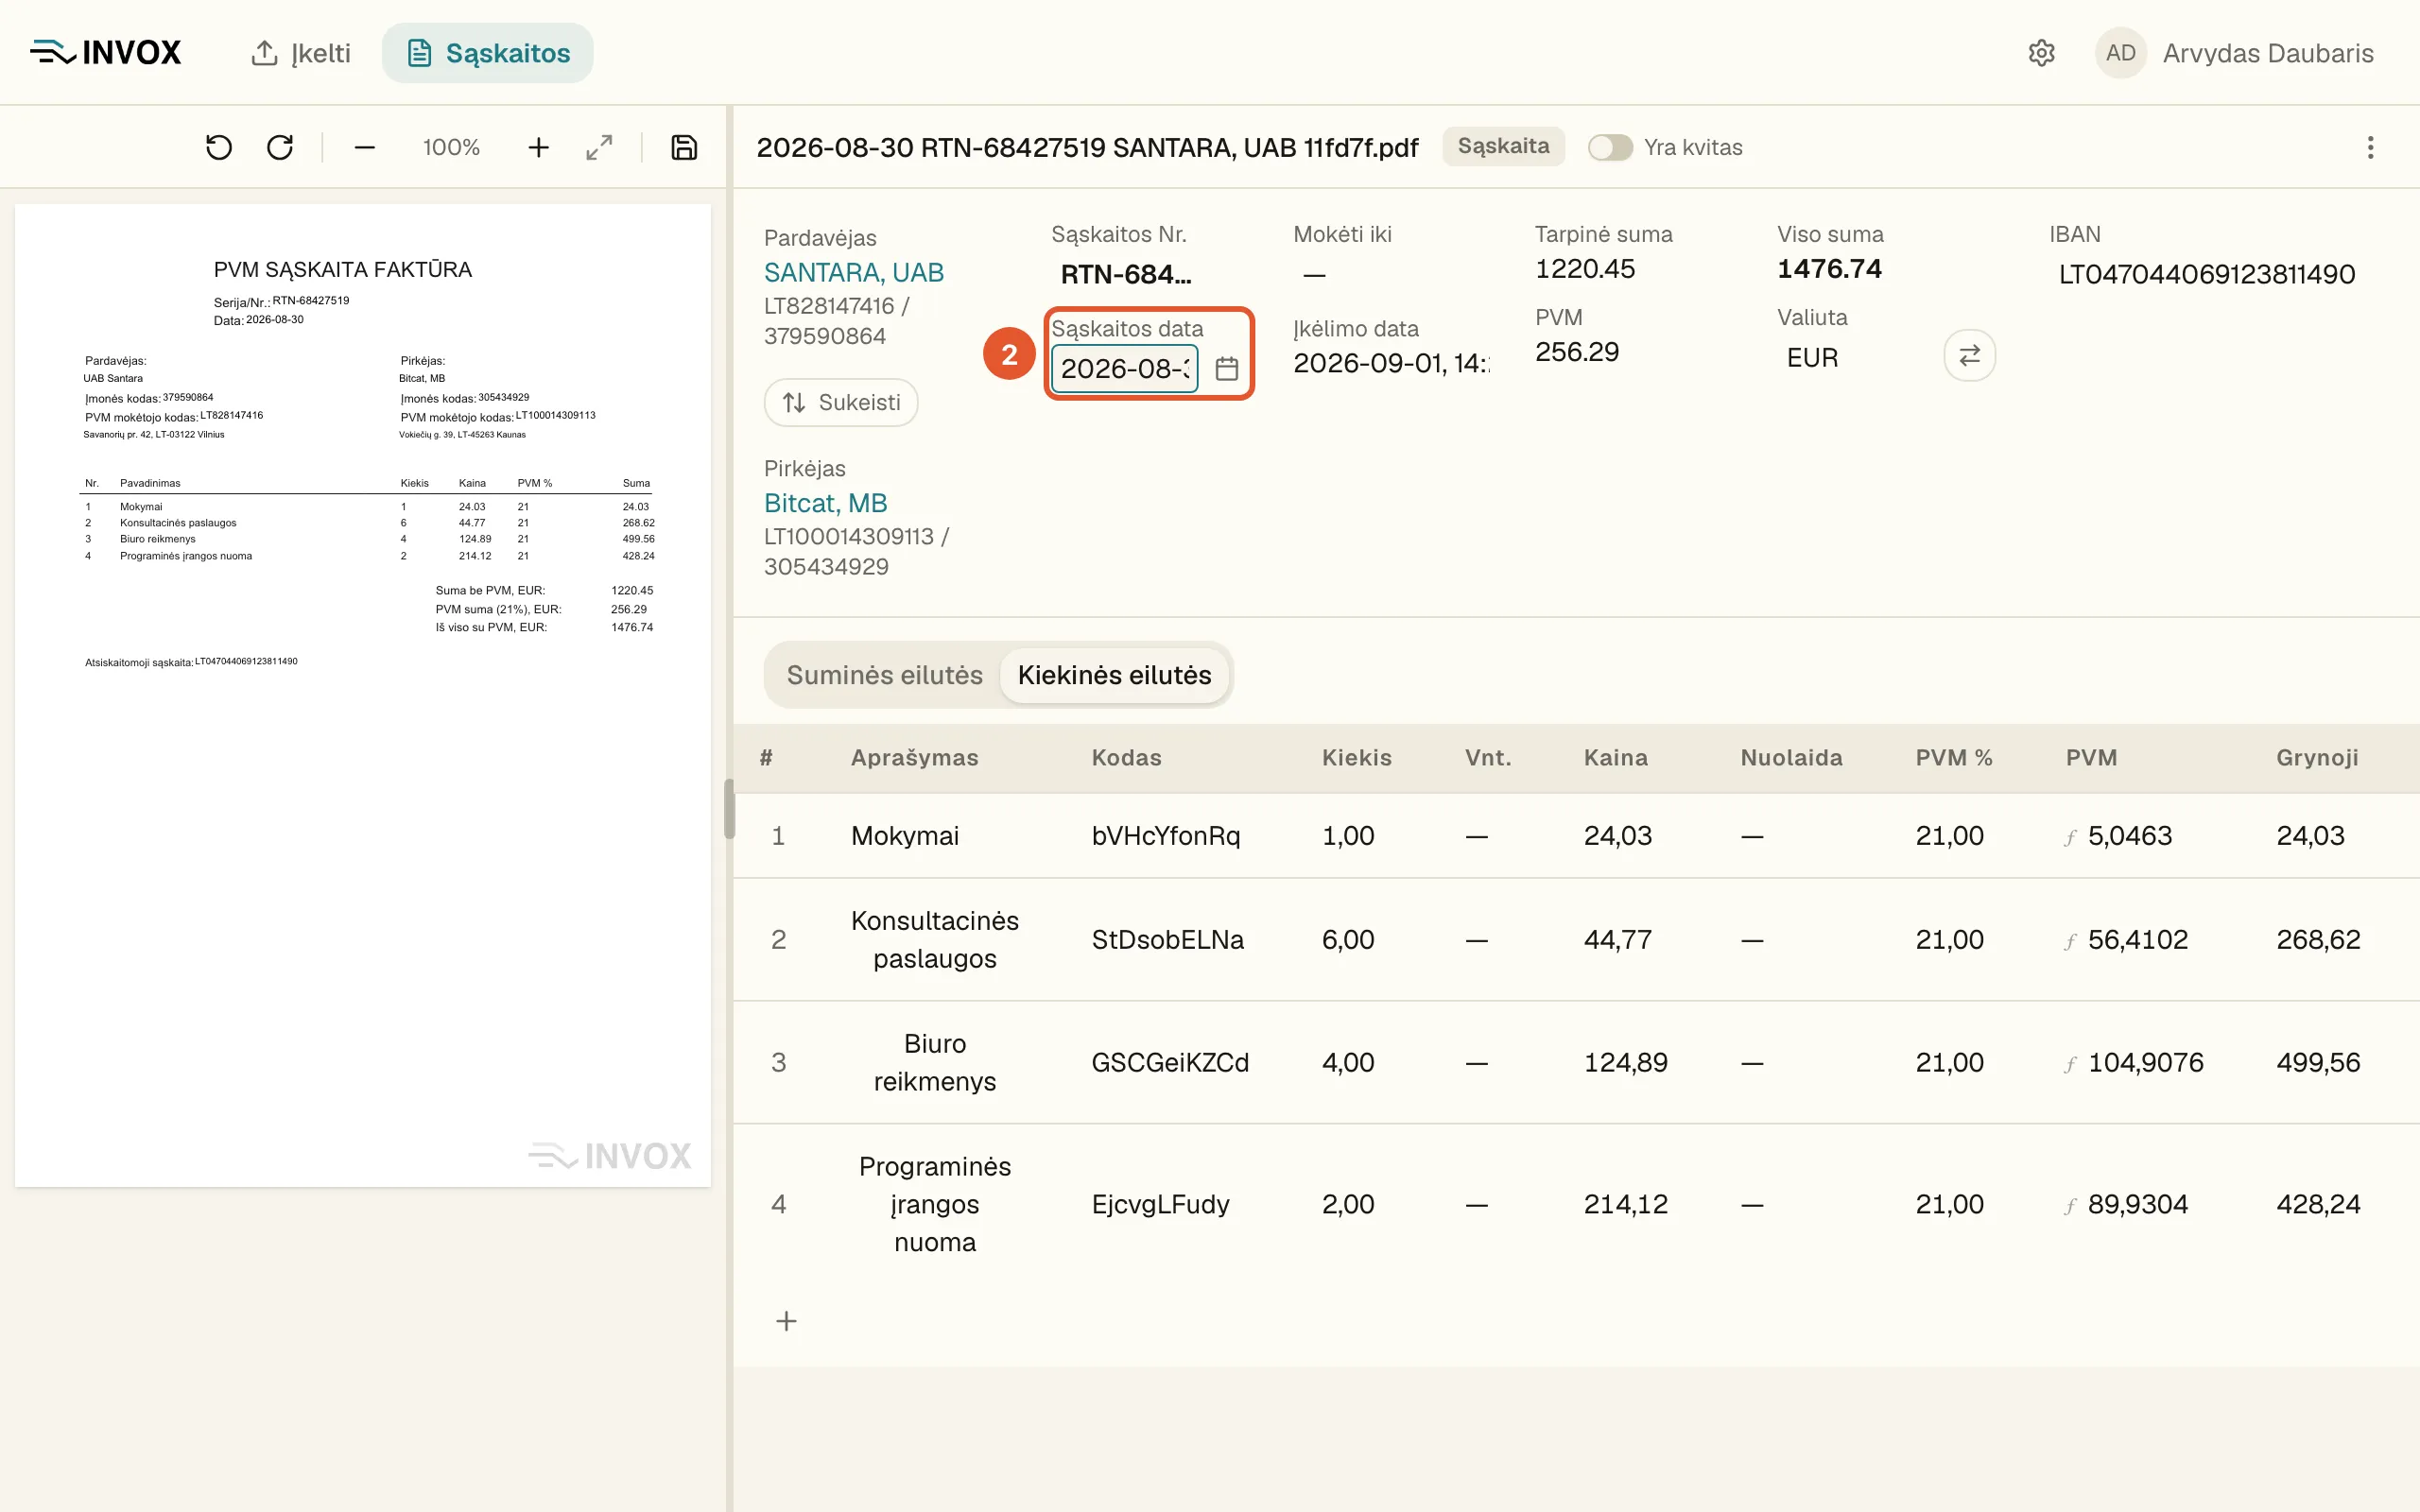
Task: Click the Kiekis column header
Action: 1357,758
